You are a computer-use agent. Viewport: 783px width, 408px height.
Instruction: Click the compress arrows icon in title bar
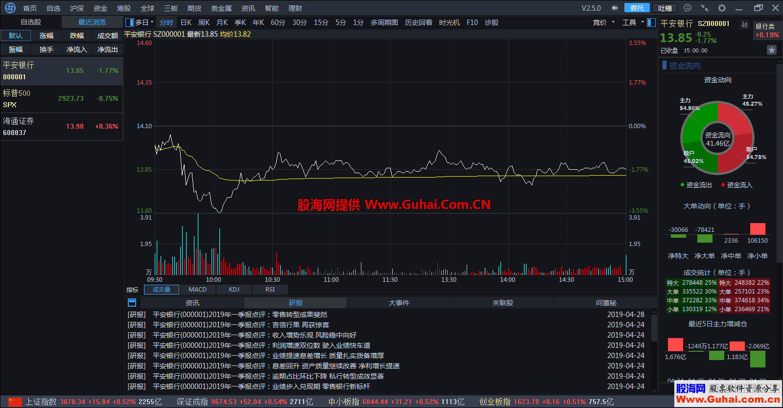coord(705,8)
